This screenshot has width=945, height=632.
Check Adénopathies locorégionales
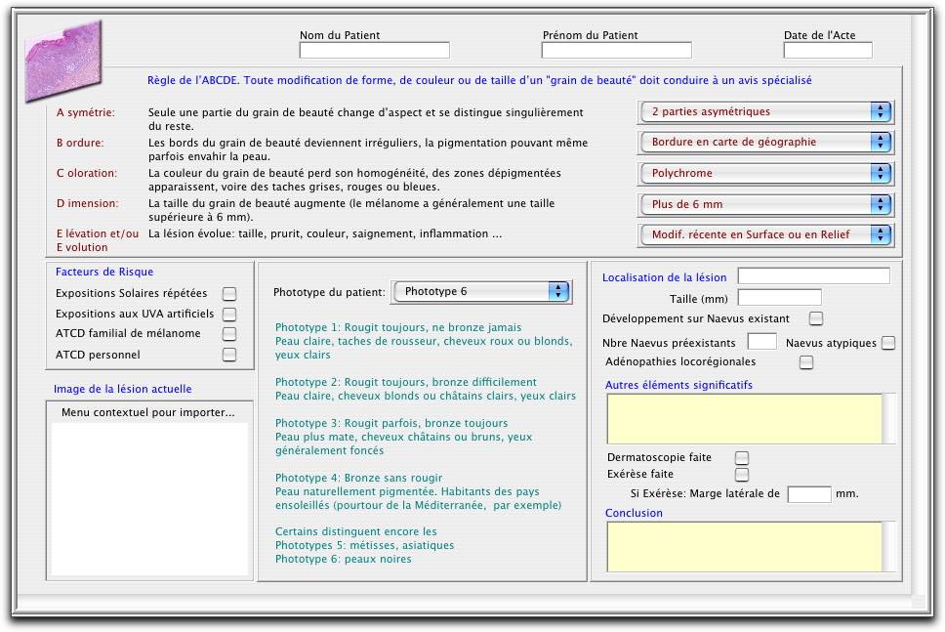point(805,361)
